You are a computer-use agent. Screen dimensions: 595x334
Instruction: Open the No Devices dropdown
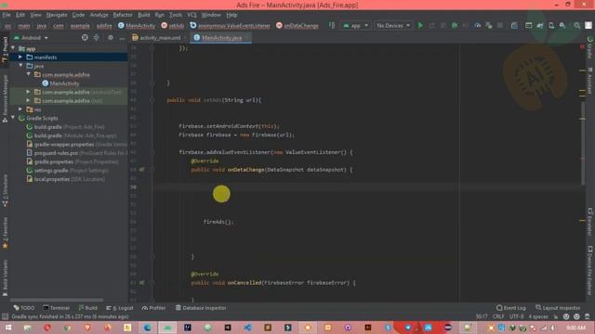click(x=393, y=26)
